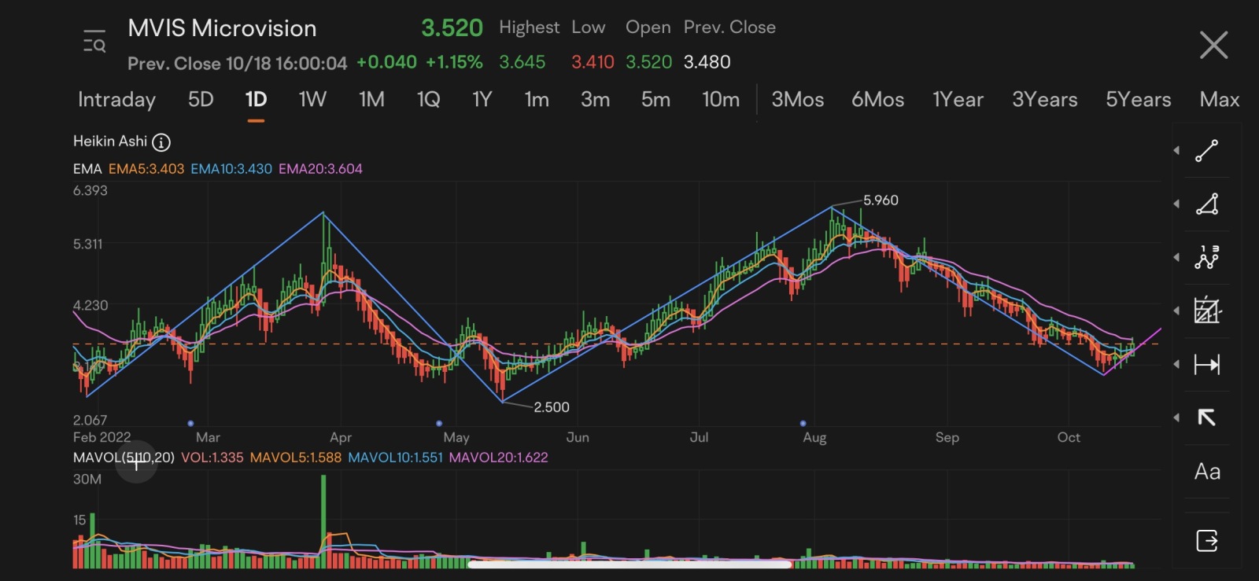1259x581 pixels.
Task: Tap the EMA10:3.430 value
Action: (231, 169)
